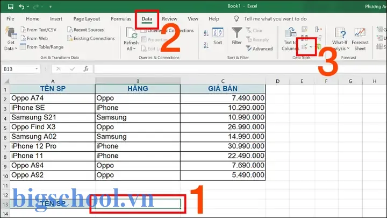Open the Get Data dropdown
Screen dimensions: 387x218
11,39
